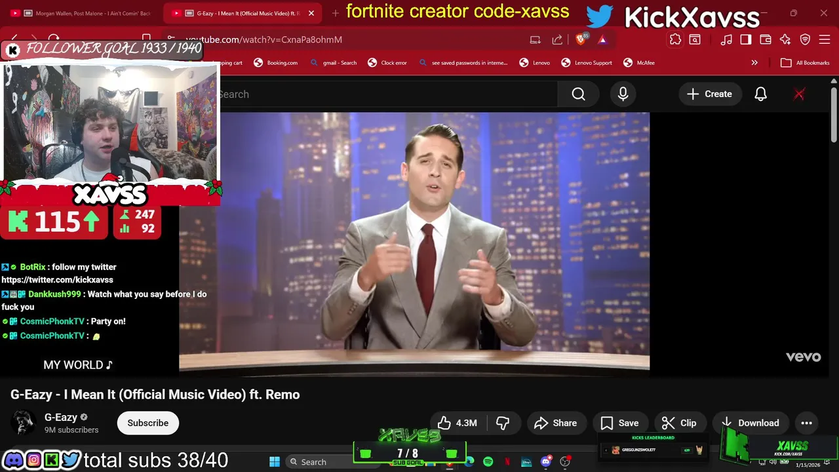Click the share page icon in address bar

(x=557, y=40)
